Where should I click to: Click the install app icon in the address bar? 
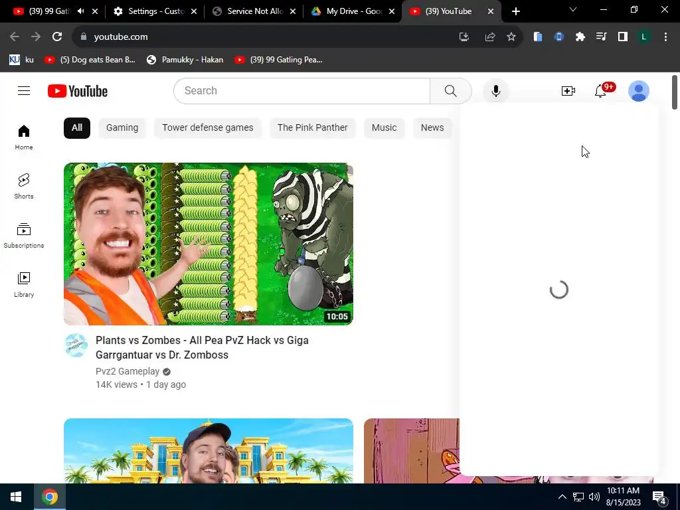point(464,37)
